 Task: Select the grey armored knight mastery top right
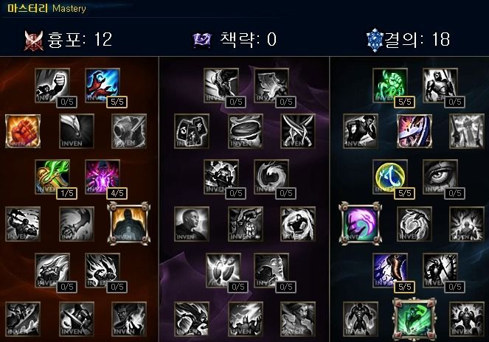pos(440,85)
